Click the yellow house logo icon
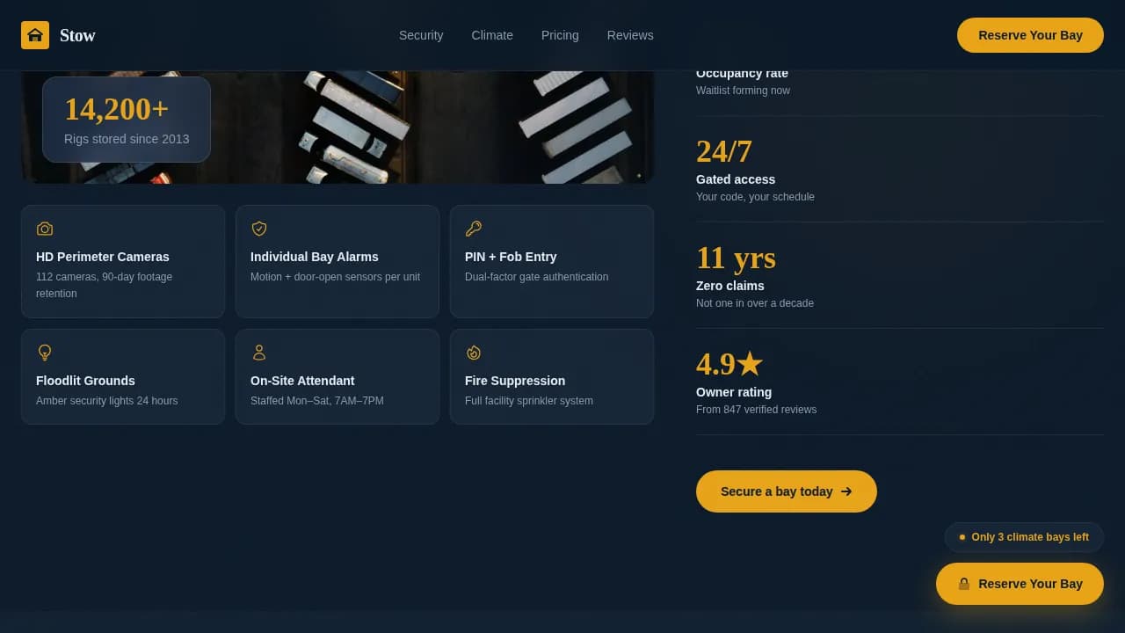Image resolution: width=1125 pixels, height=633 pixels. click(x=35, y=35)
